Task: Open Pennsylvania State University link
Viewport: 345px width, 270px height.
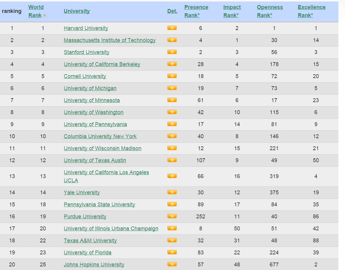Action: click(100, 204)
